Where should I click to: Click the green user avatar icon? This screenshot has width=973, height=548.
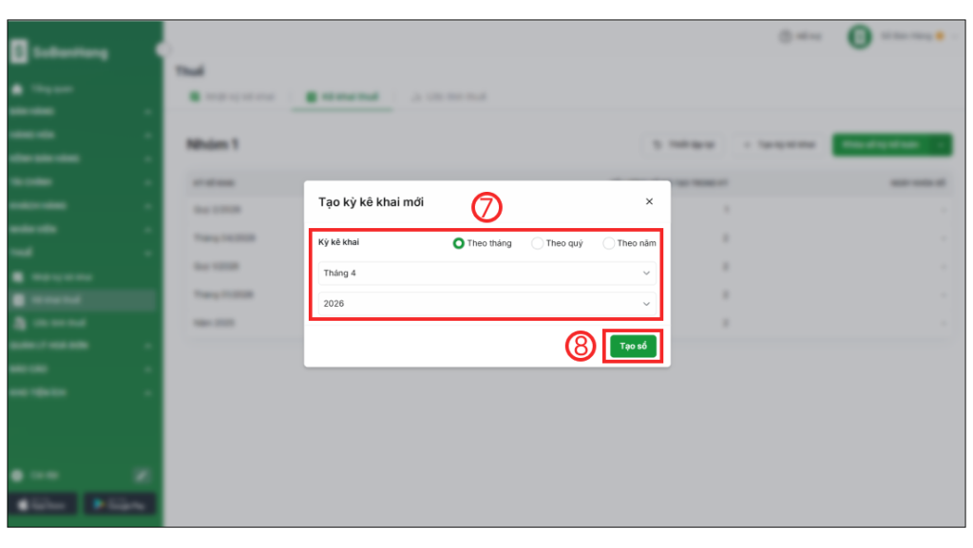pos(859,37)
